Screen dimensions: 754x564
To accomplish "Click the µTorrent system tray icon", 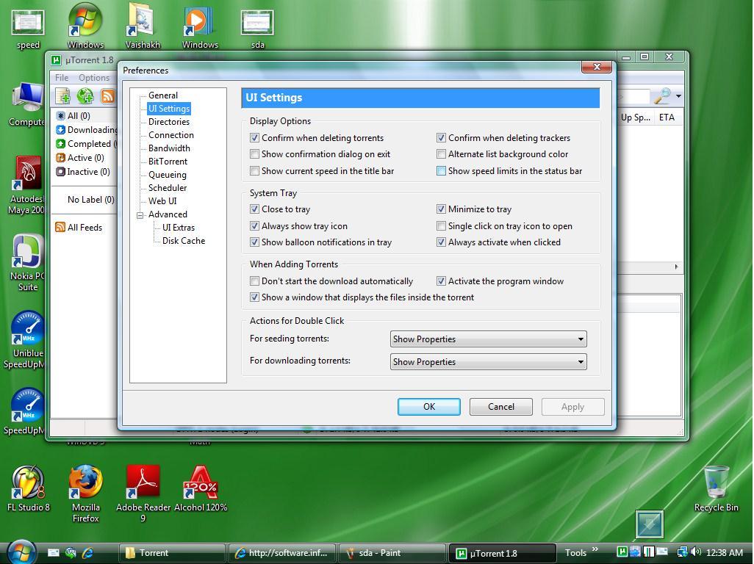I will tap(624, 552).
